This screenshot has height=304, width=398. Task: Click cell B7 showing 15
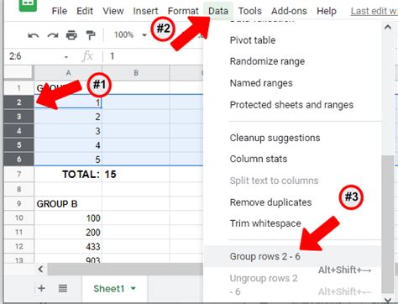pyautogui.click(x=136, y=174)
